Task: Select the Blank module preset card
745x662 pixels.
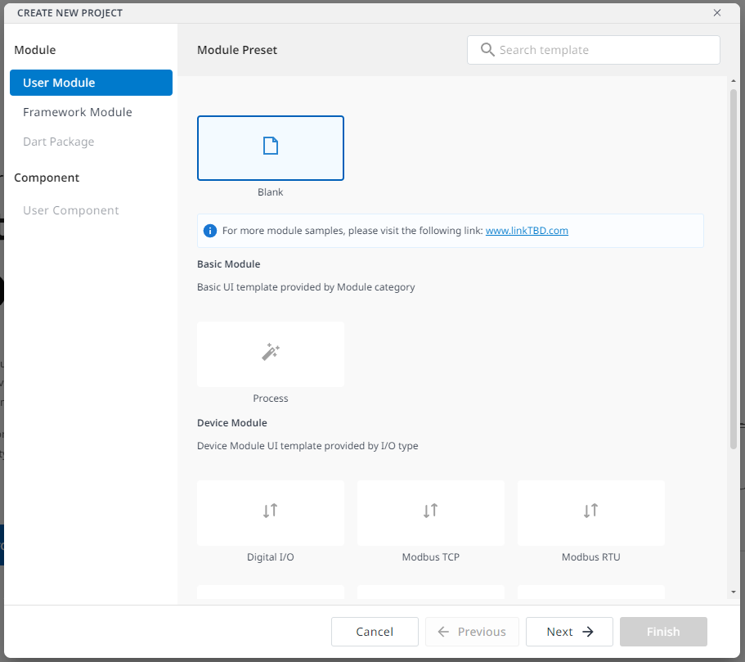Action: (x=271, y=148)
